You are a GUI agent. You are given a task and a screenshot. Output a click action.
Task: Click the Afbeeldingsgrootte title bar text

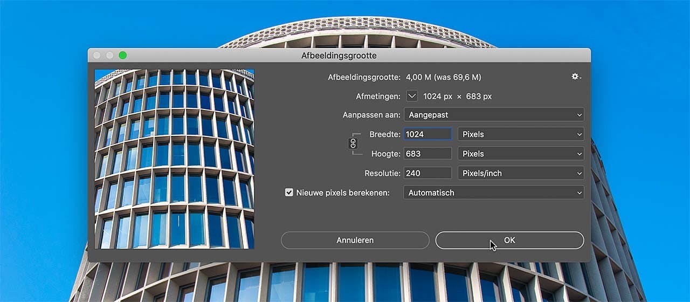click(339, 56)
